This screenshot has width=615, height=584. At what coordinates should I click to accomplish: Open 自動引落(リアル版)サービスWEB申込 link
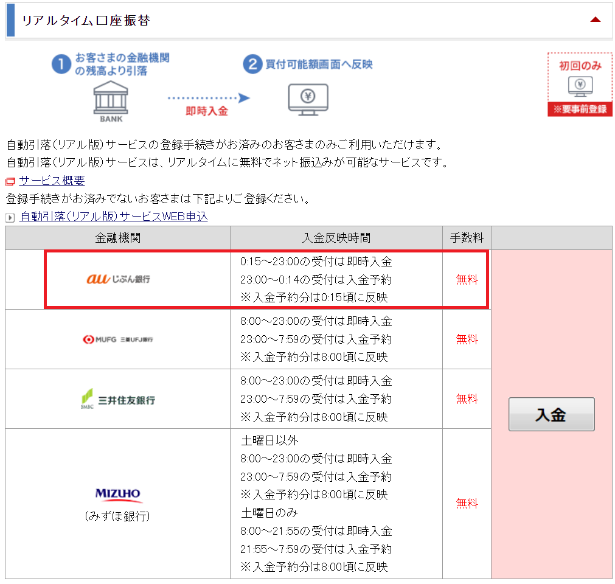114,217
